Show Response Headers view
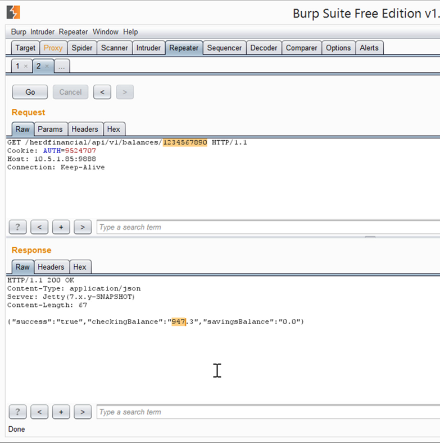The height and width of the screenshot is (443, 440). pos(51,267)
